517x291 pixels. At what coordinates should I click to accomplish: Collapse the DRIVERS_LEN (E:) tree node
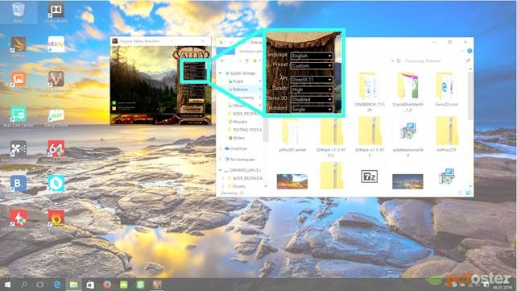221,170
